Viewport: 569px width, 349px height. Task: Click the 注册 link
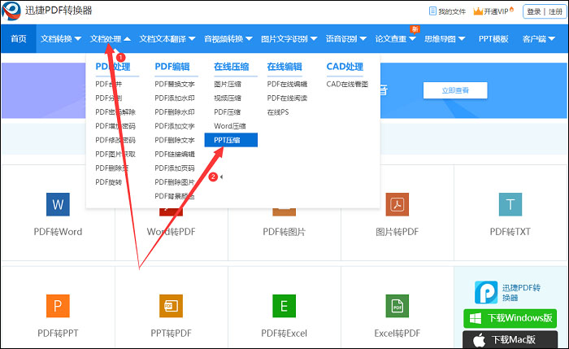pyautogui.click(x=555, y=11)
